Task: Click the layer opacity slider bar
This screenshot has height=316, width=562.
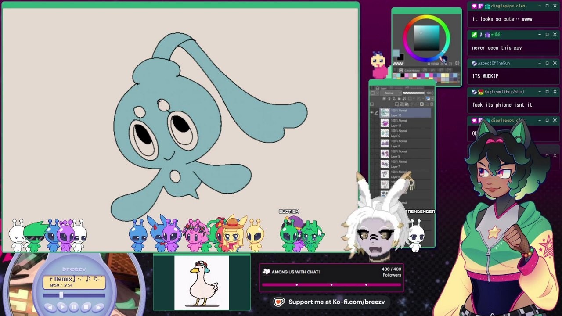Action: tap(414, 93)
